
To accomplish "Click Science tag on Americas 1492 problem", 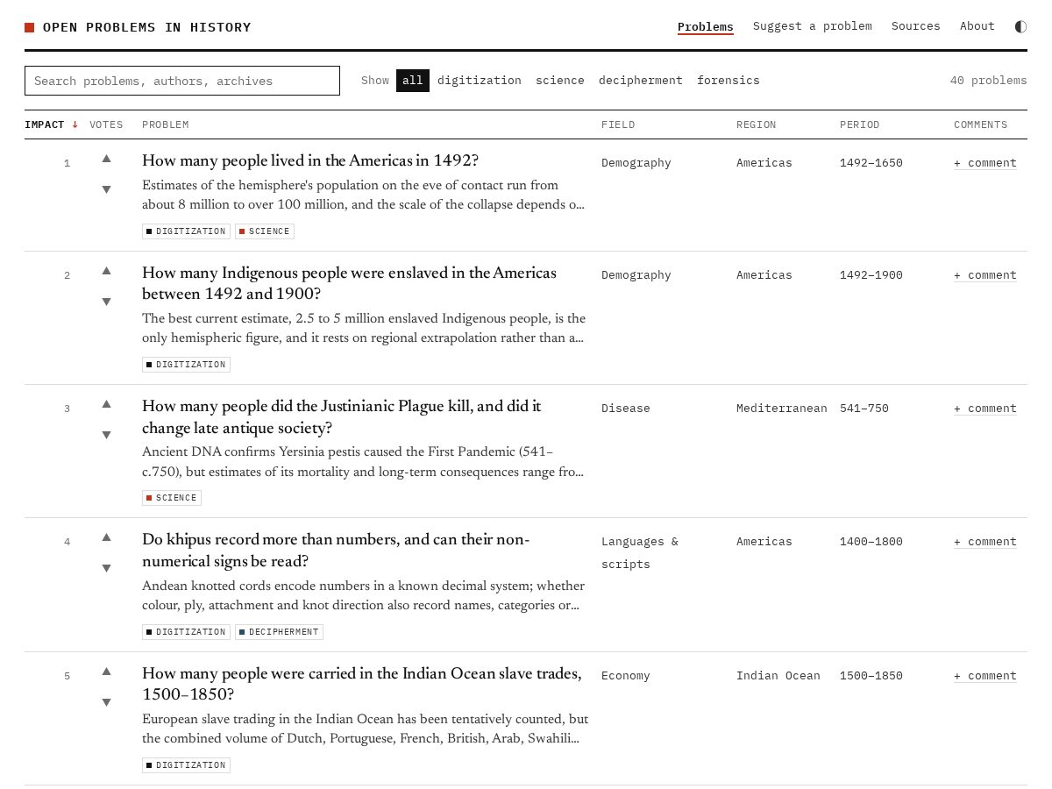I will [265, 231].
